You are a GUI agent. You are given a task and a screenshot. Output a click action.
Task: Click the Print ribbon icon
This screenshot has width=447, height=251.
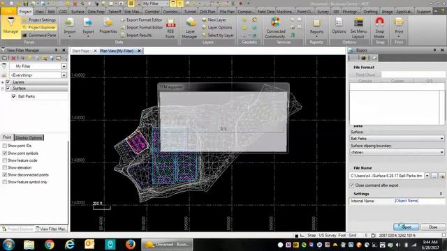[x=399, y=26]
